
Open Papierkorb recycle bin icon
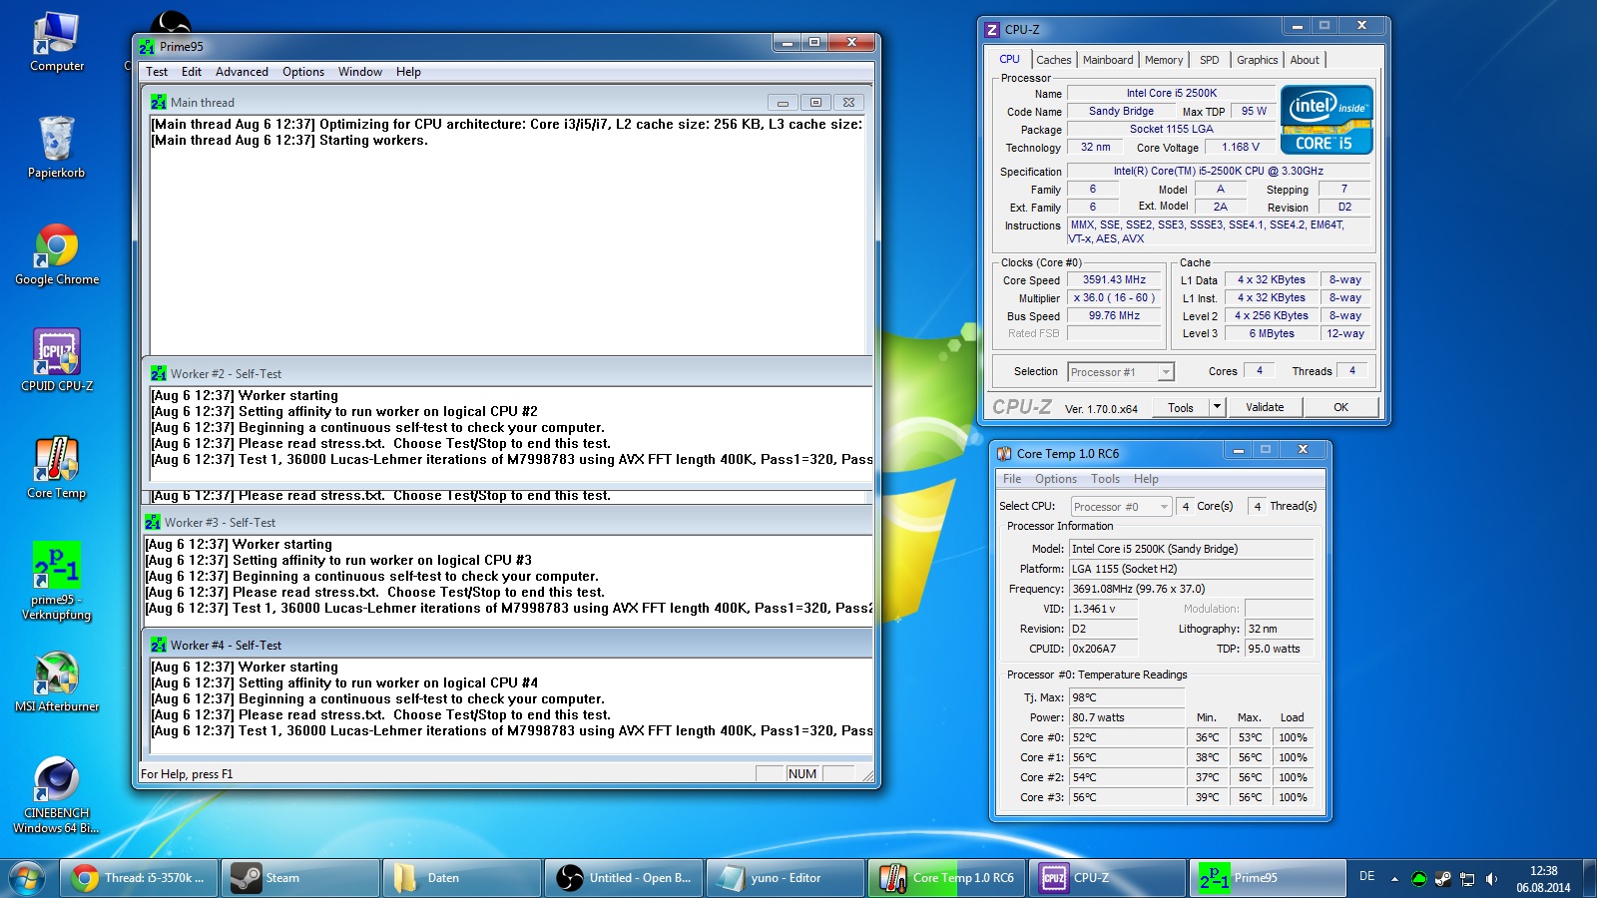coord(57,148)
